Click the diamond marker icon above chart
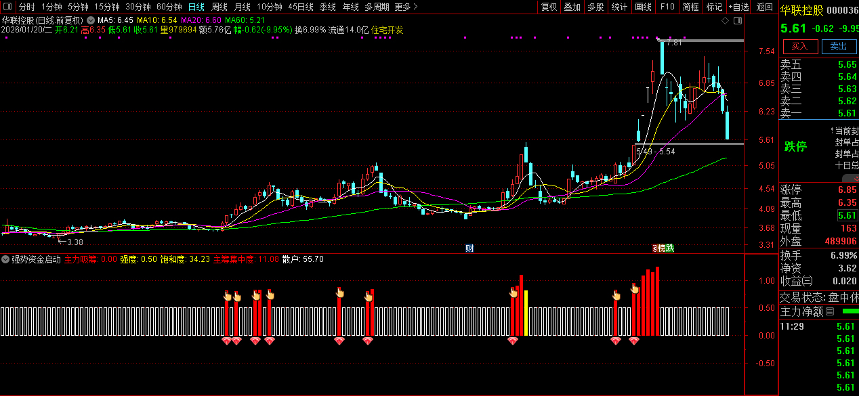 point(726,21)
